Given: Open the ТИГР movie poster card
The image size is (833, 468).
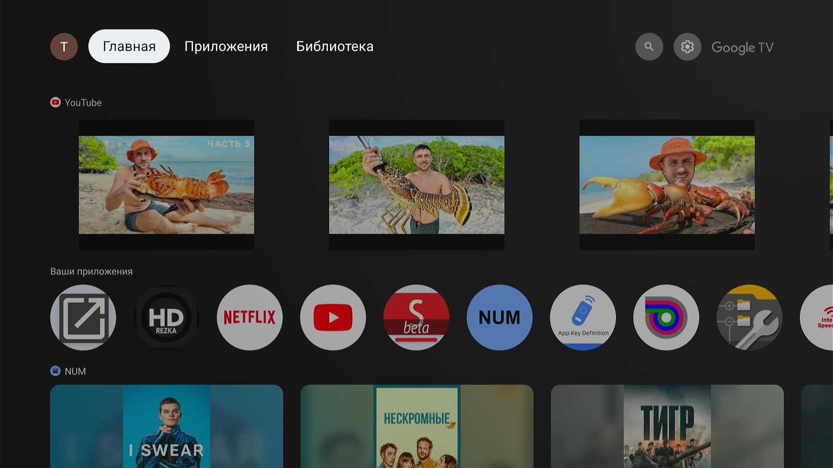Looking at the screenshot, I should pyautogui.click(x=667, y=426).
